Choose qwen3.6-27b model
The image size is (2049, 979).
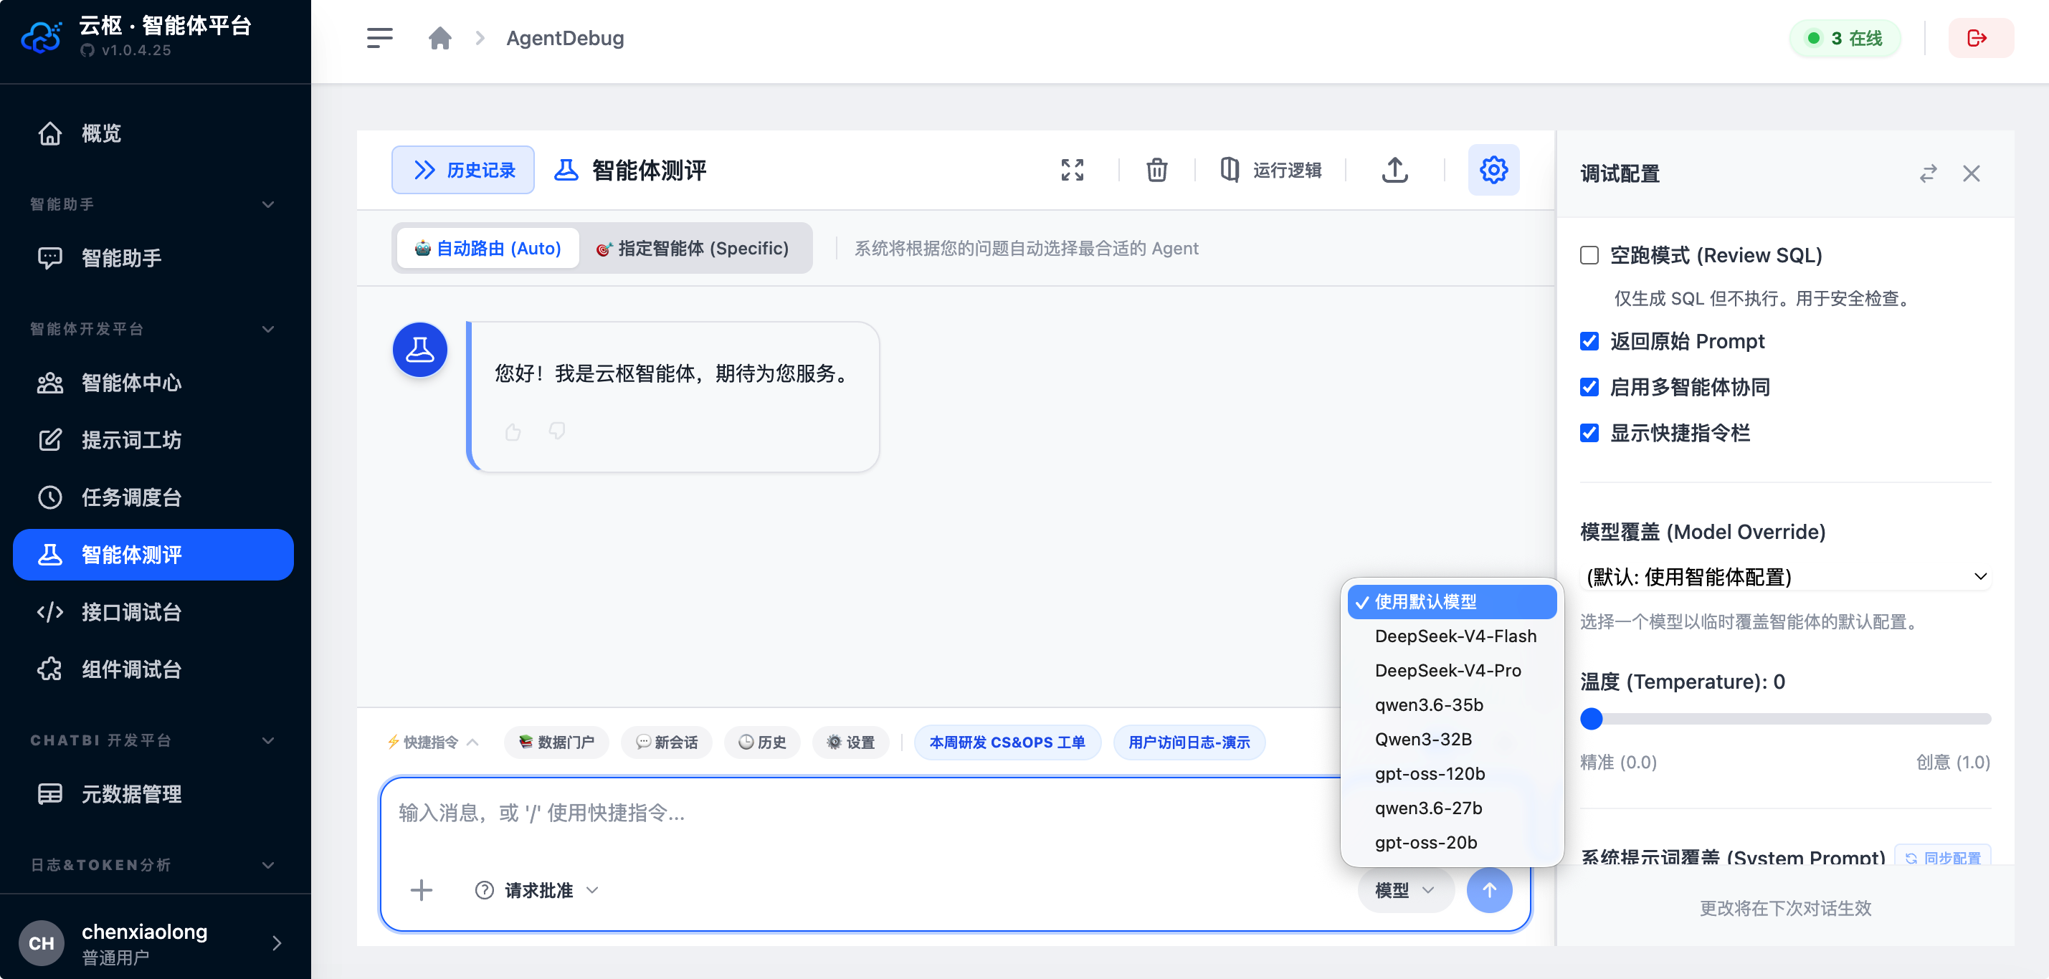point(1452,808)
